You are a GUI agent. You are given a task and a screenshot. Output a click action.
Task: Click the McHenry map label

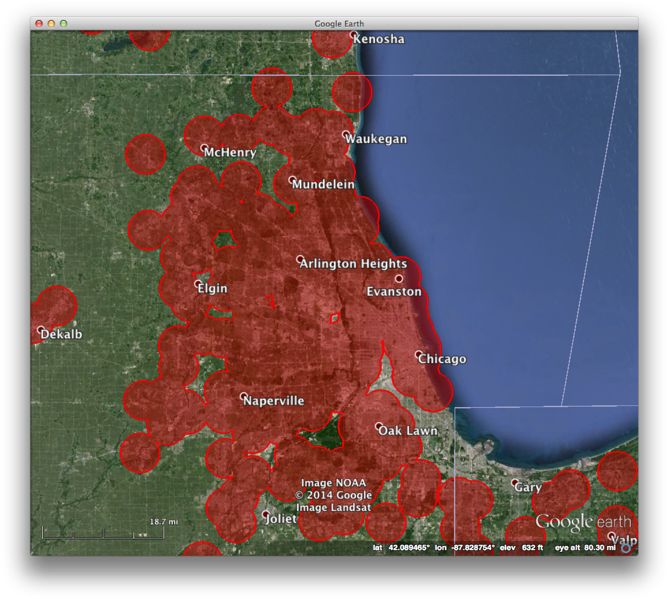[x=230, y=152]
